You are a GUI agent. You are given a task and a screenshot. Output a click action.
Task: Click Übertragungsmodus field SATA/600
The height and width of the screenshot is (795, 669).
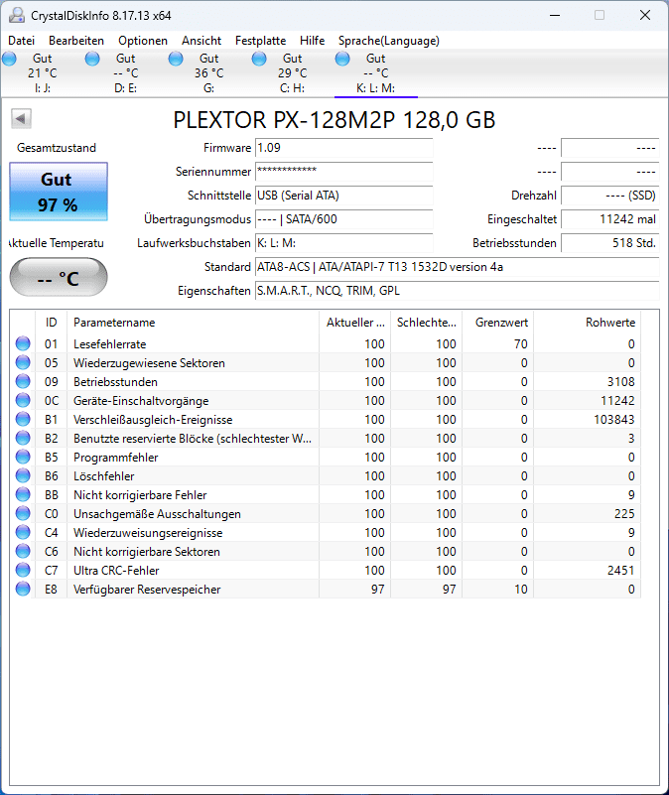pos(343,219)
